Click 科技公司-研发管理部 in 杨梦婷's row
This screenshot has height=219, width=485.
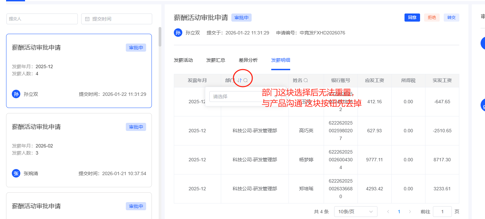pos(255,160)
